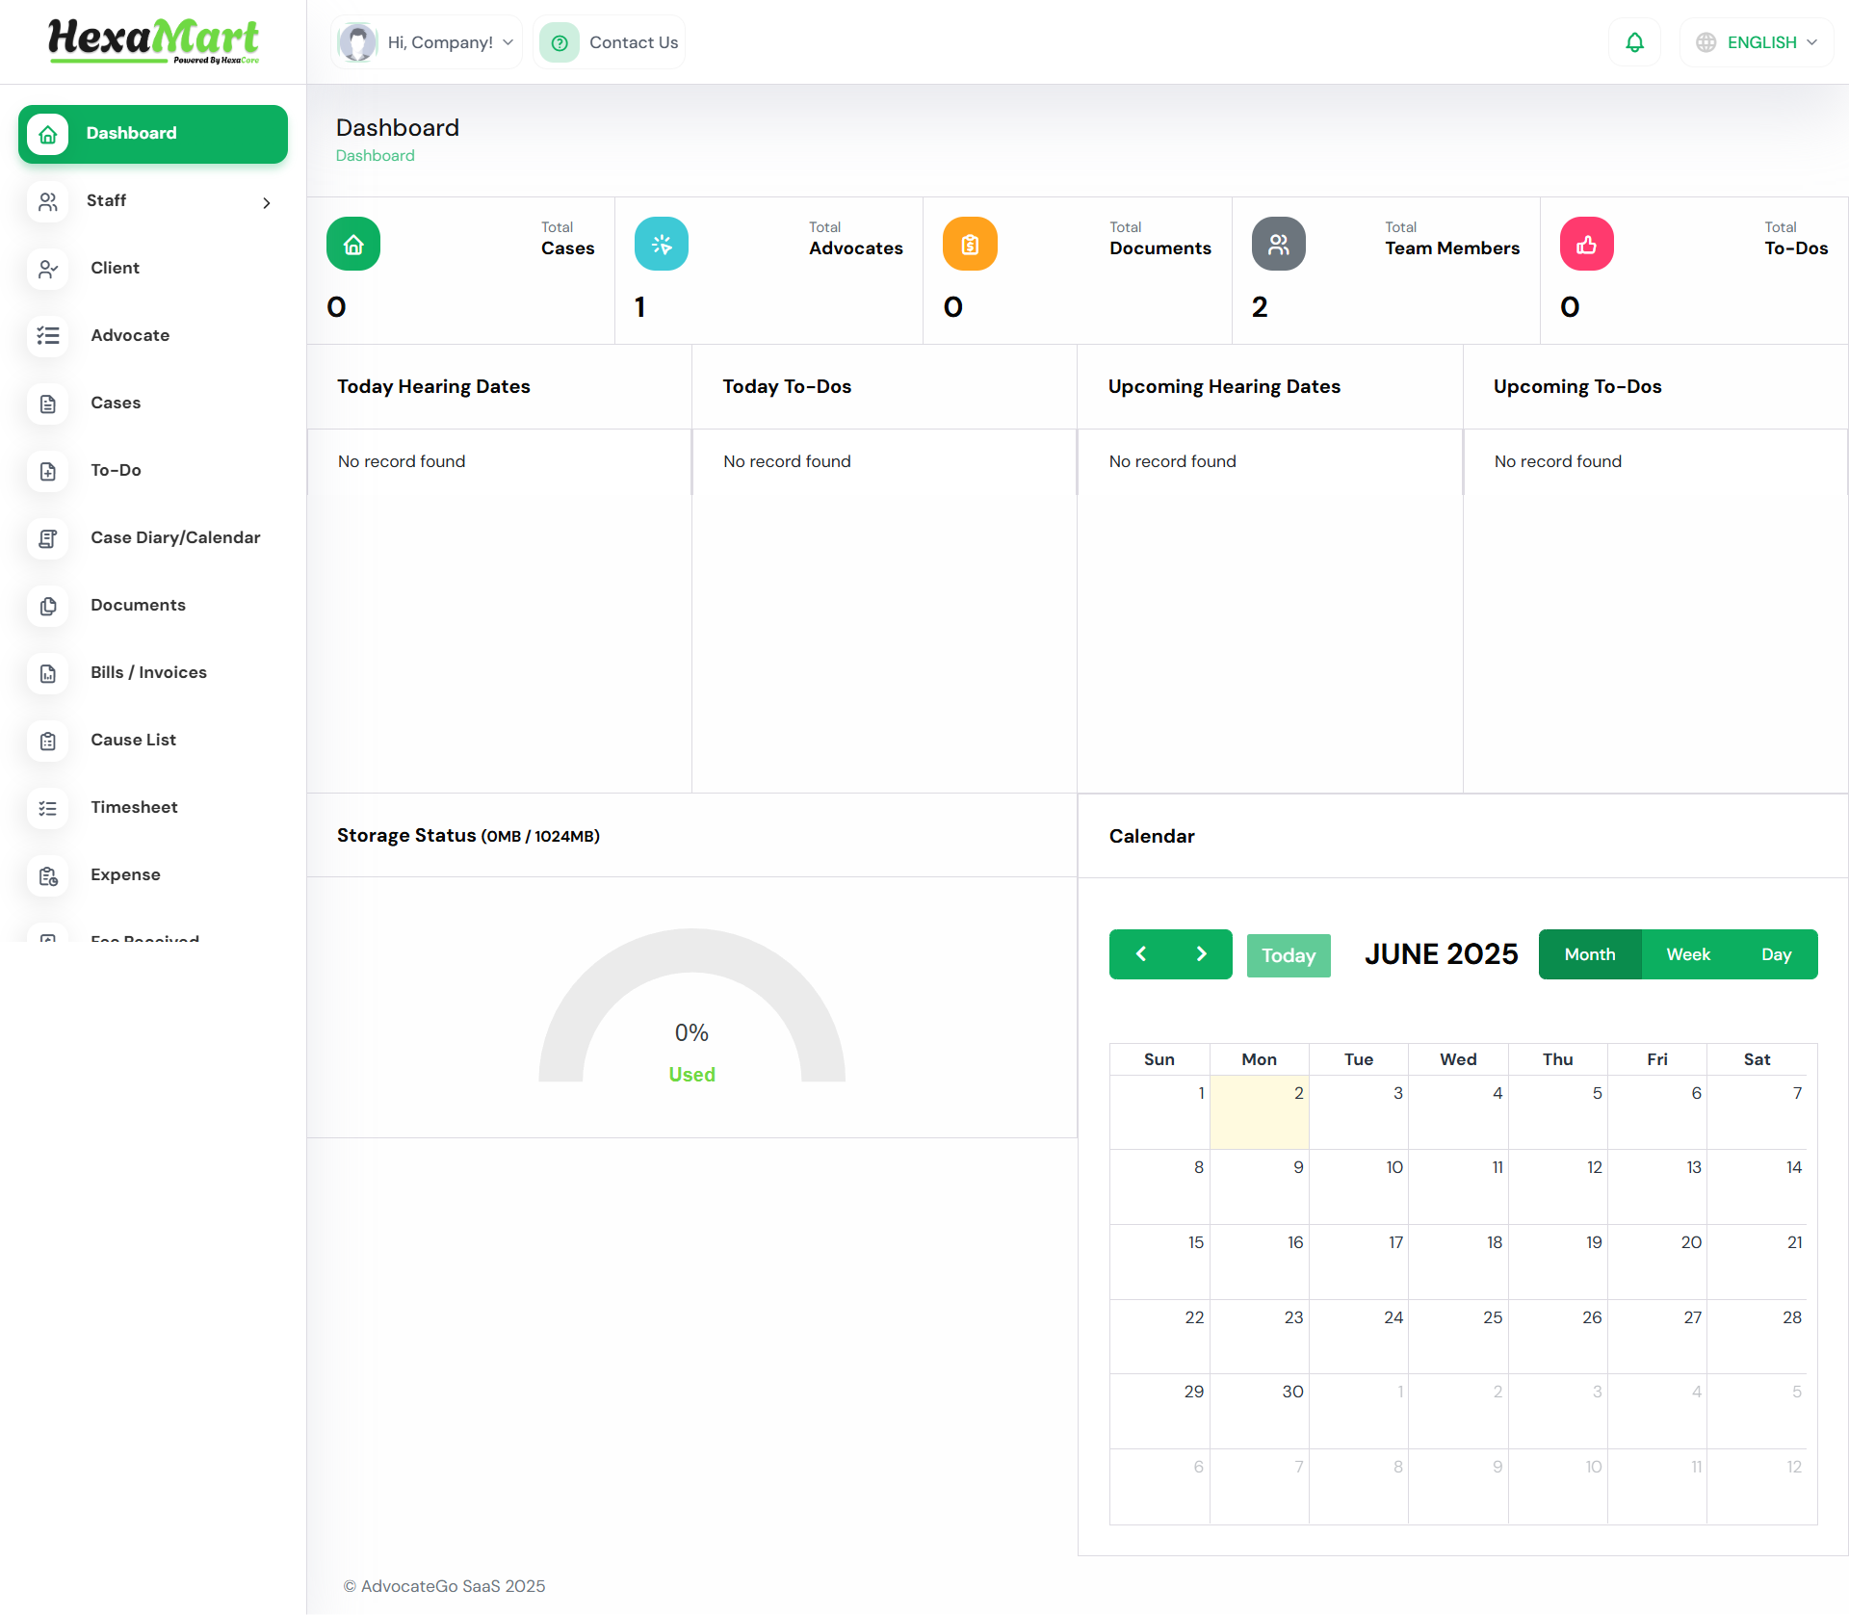
Task: Go to next month in calendar
Action: 1201,954
